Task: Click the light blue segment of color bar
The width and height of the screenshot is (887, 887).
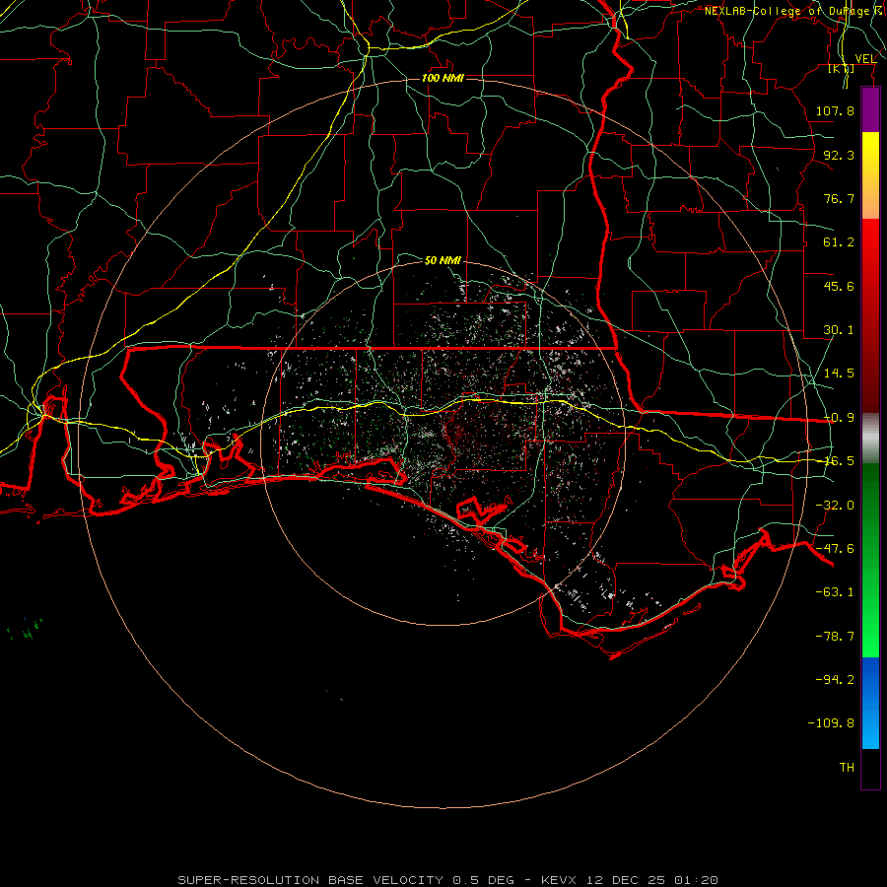Action: pos(870,729)
